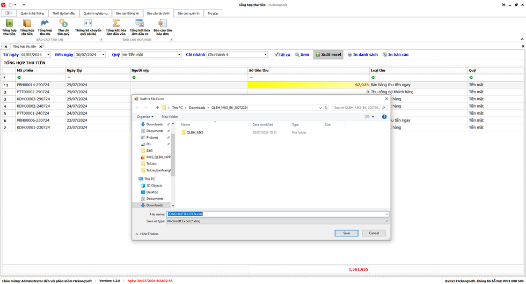Open the view options dropdown arrow
The width and height of the screenshot is (526, 284).
click(x=373, y=117)
